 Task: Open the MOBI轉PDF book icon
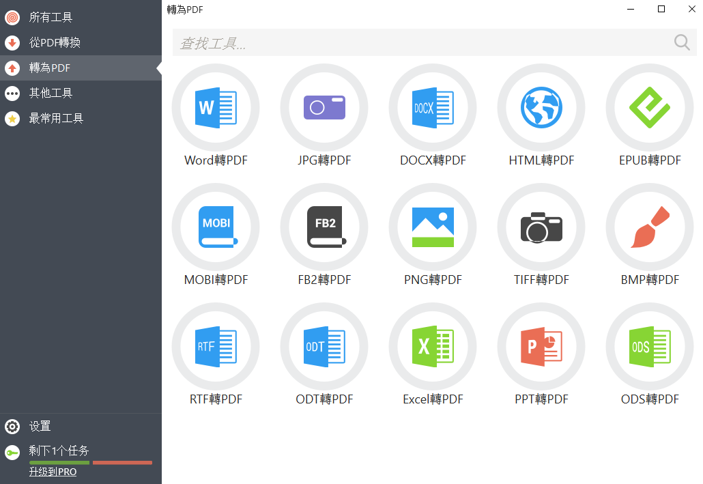(216, 227)
